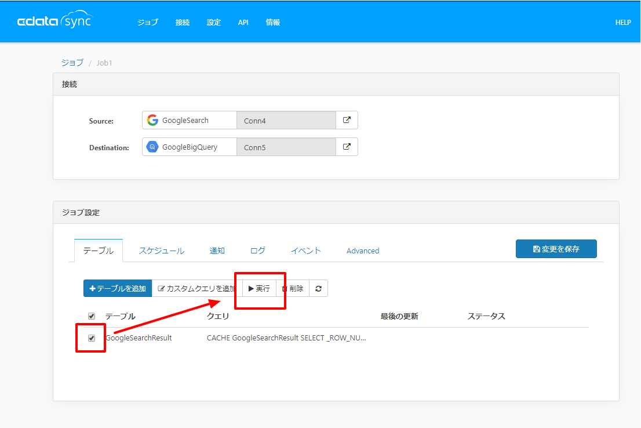The image size is (641, 428).
Task: Open the 設定 menu in top navigation
Action: (x=214, y=23)
